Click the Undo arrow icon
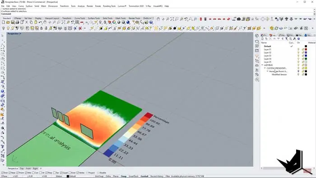The image size is (316, 178). [x=41, y=23]
